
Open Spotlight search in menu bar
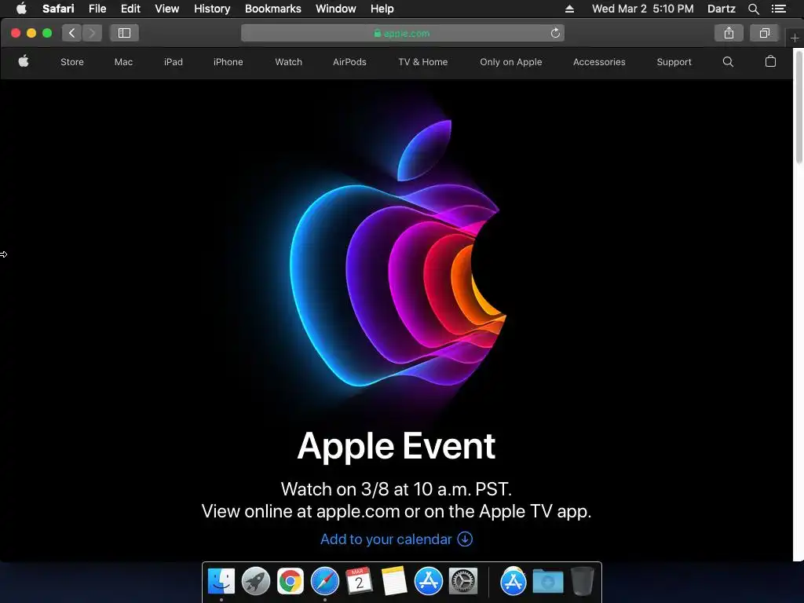coord(753,9)
